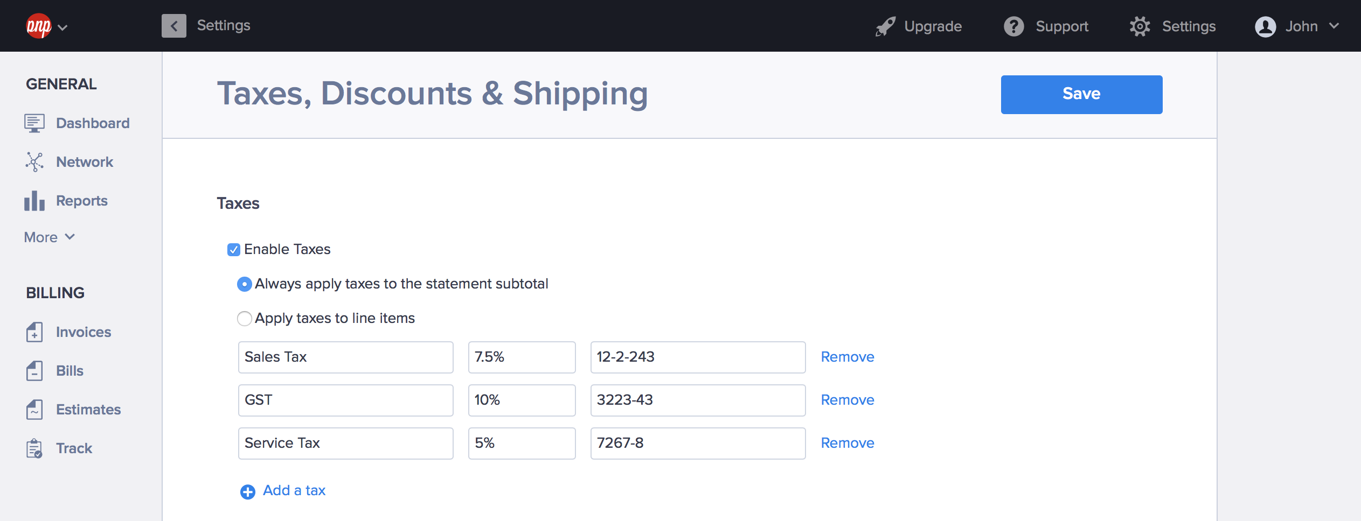Click the Sales Tax rate field showing 7.5%
1361x521 pixels.
521,357
